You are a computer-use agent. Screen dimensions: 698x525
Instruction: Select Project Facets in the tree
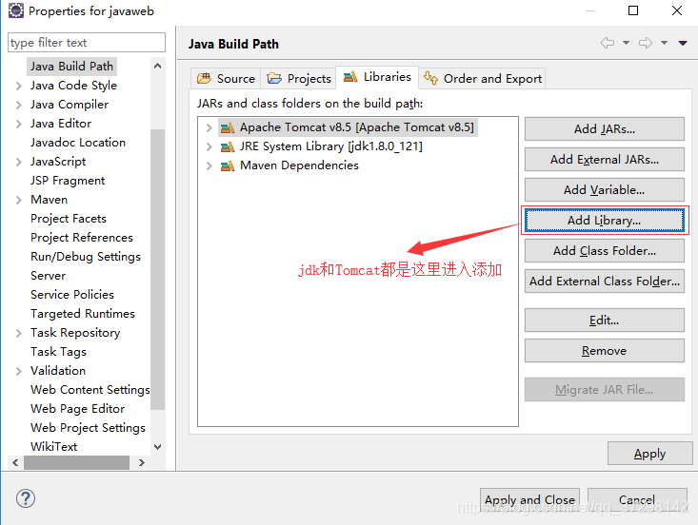tap(69, 219)
